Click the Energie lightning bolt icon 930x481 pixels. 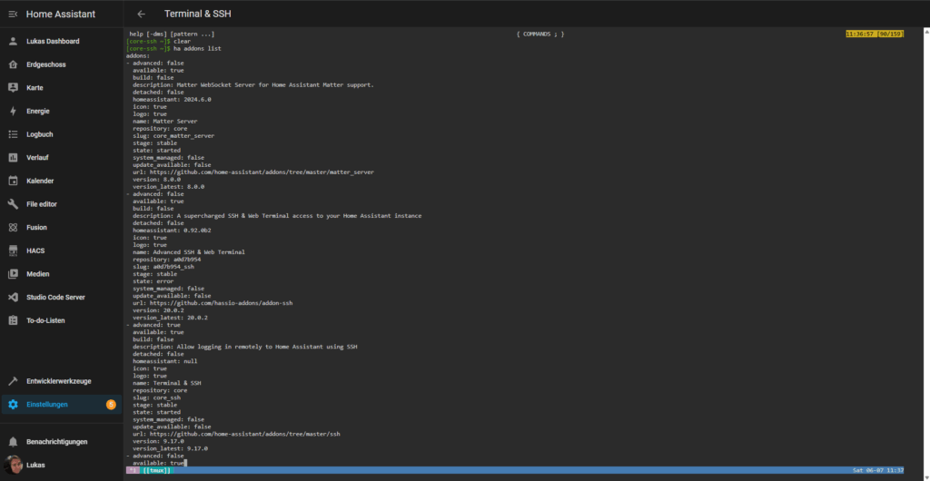click(x=13, y=111)
